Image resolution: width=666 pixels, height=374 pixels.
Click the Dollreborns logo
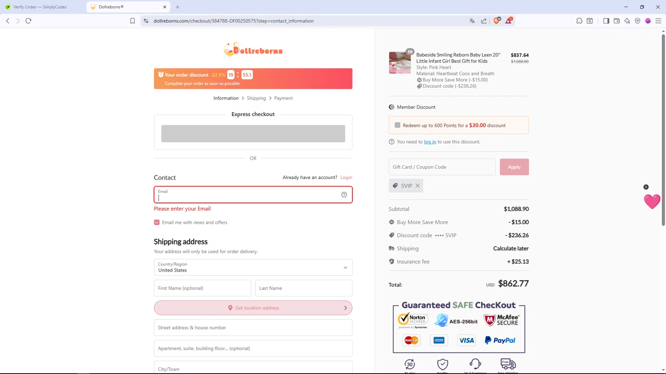pyautogui.click(x=253, y=50)
